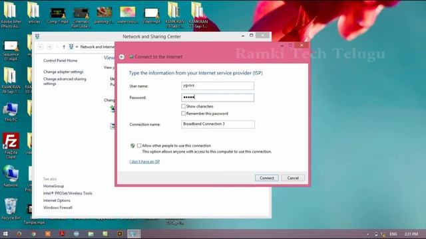
Task: Click the window icon in Network and Sharing Center title bar
Action: [x=37, y=37]
